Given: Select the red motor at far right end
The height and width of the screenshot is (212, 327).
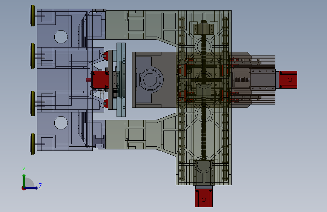Looking at the screenshot, I should [288, 80].
